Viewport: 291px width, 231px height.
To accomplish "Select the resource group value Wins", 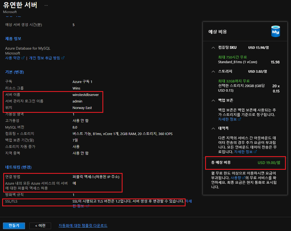I will pos(76,88).
